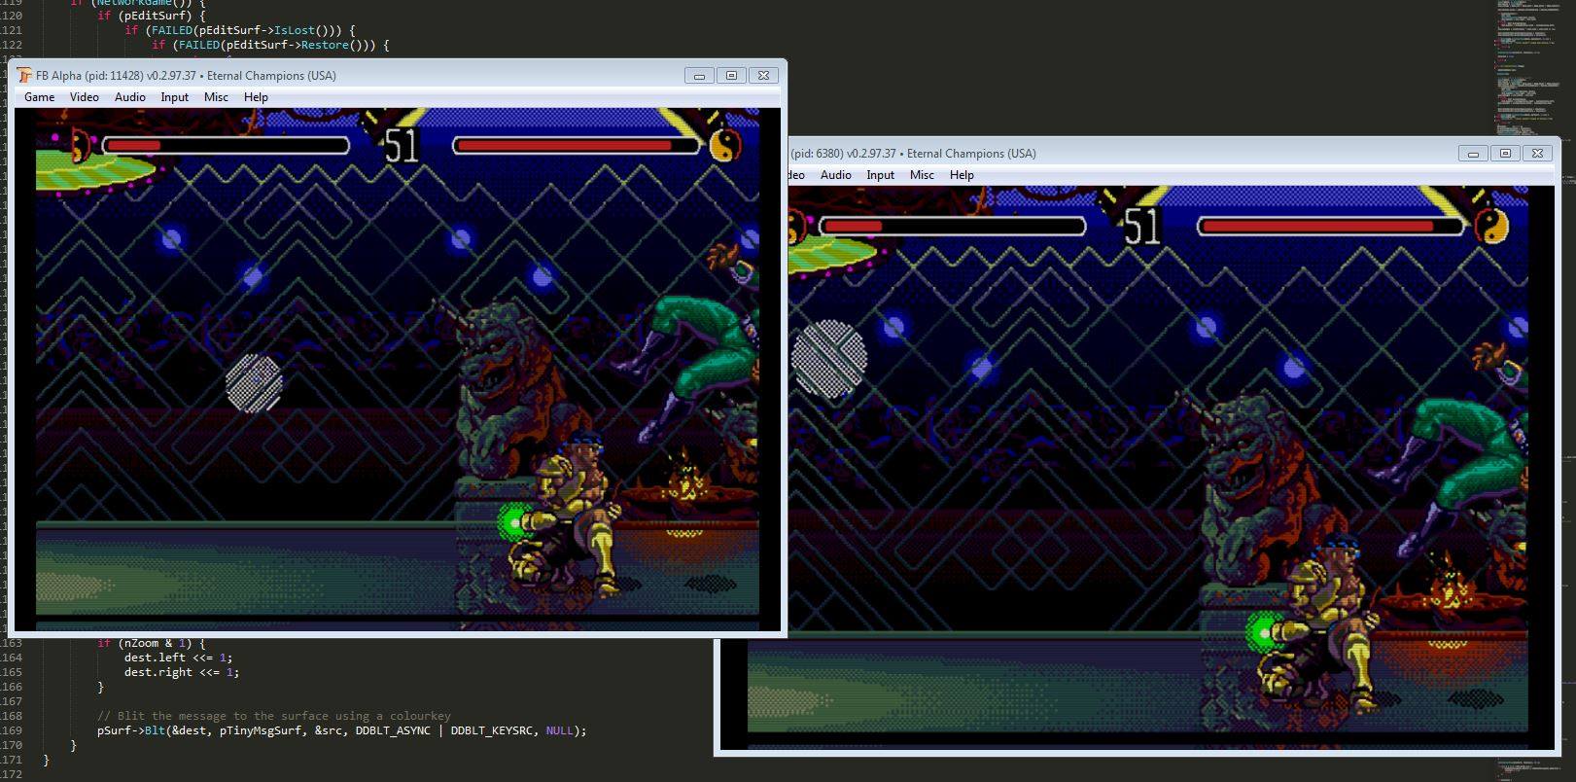Click 'if (pEditSurf) {' code line

coord(151,16)
